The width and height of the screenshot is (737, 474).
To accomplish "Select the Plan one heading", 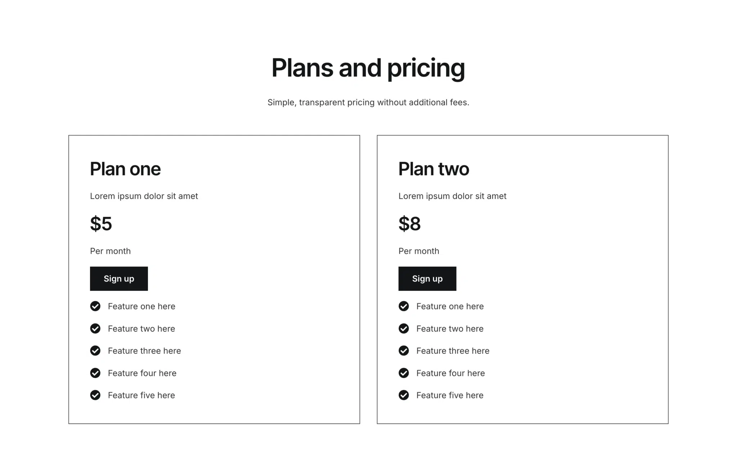I will pos(125,168).
